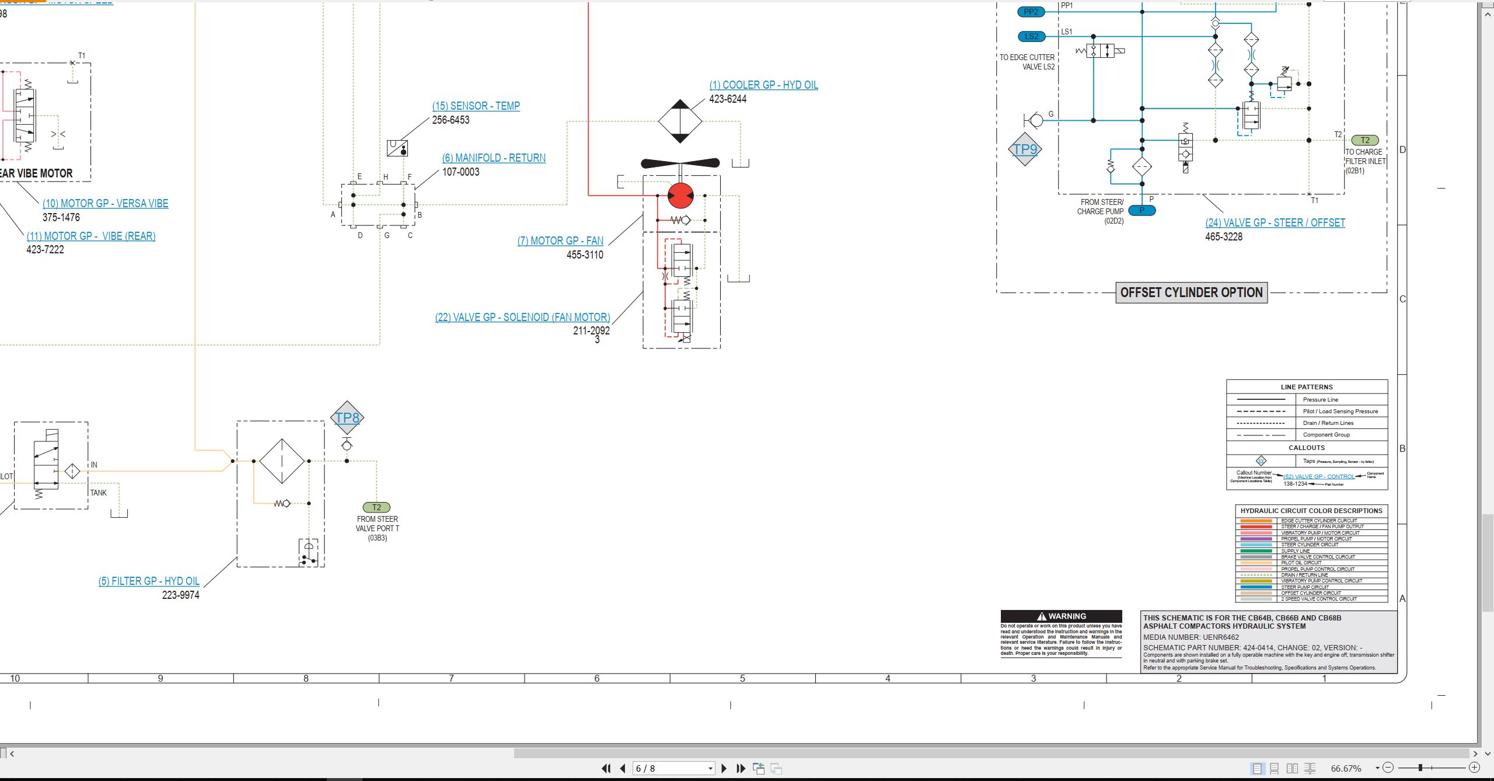
Task: Zoom in with the plus button
Action: point(1474,768)
